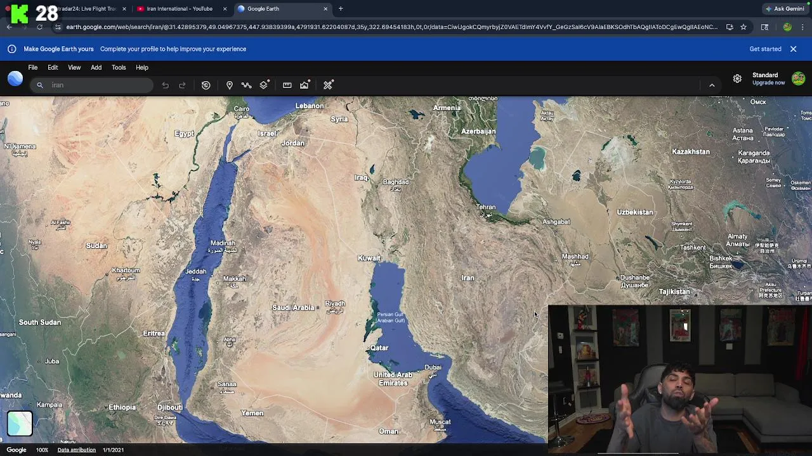The height and width of the screenshot is (456, 812).
Task: Open the File menu
Action: point(33,67)
